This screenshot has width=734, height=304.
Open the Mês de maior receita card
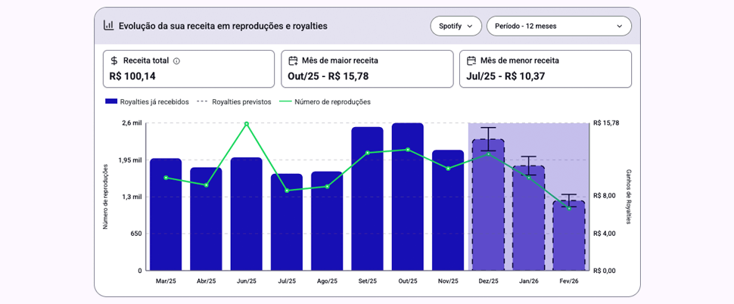(x=367, y=69)
